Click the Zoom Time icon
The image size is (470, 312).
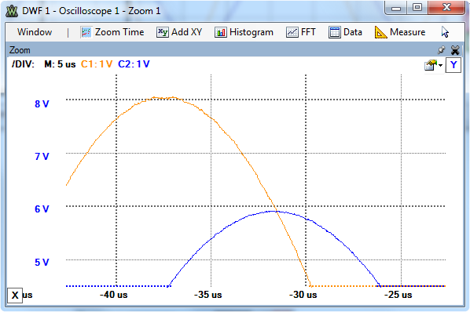tap(86, 32)
